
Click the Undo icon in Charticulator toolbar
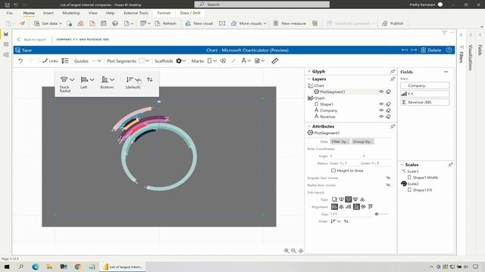pos(20,61)
